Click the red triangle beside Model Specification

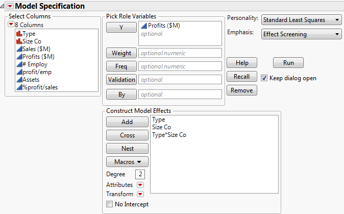click(x=8, y=6)
